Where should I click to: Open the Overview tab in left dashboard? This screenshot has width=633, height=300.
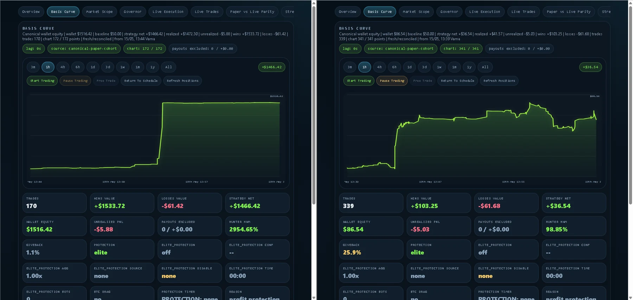31,12
